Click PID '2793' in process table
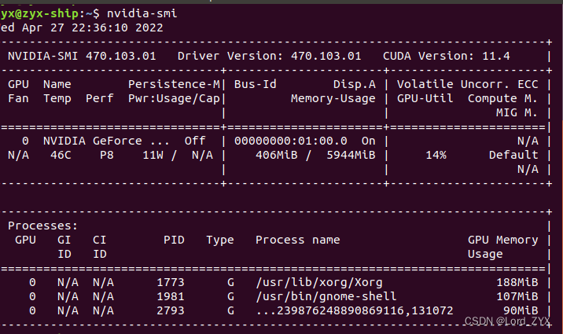 coord(171,310)
